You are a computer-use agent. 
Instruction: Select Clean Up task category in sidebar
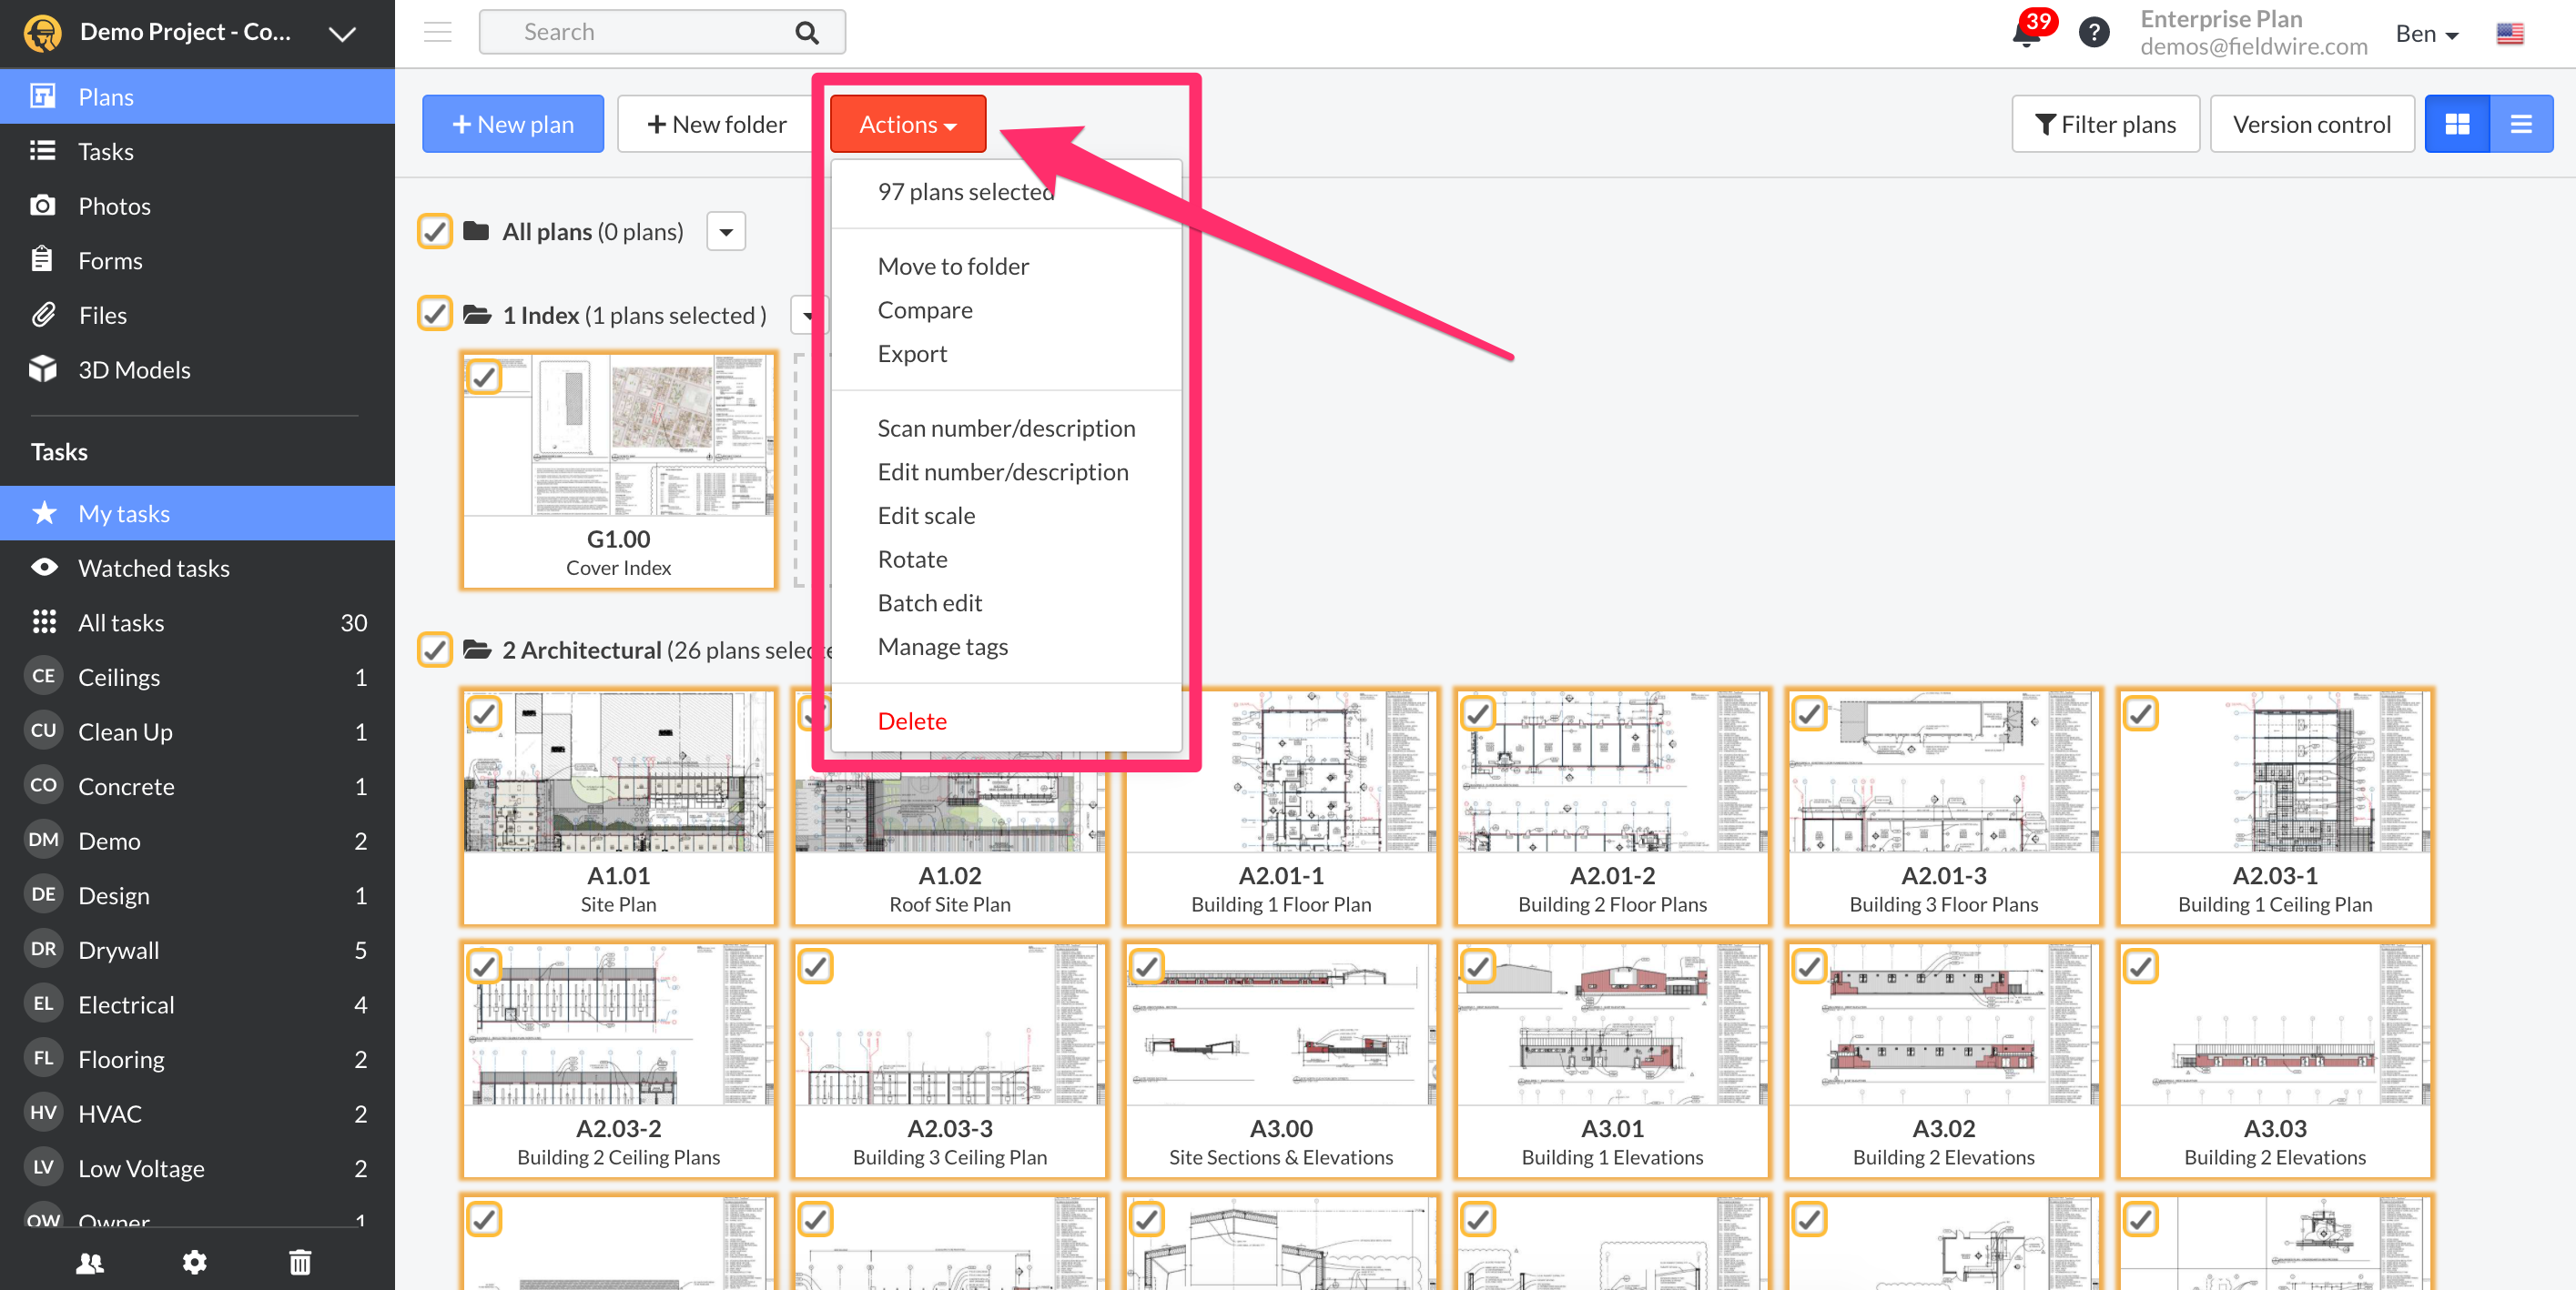197,731
